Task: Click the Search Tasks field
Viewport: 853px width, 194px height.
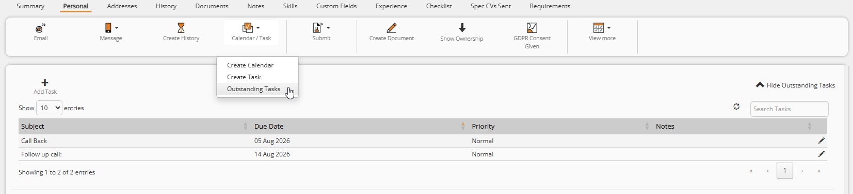Action: pyautogui.click(x=789, y=109)
